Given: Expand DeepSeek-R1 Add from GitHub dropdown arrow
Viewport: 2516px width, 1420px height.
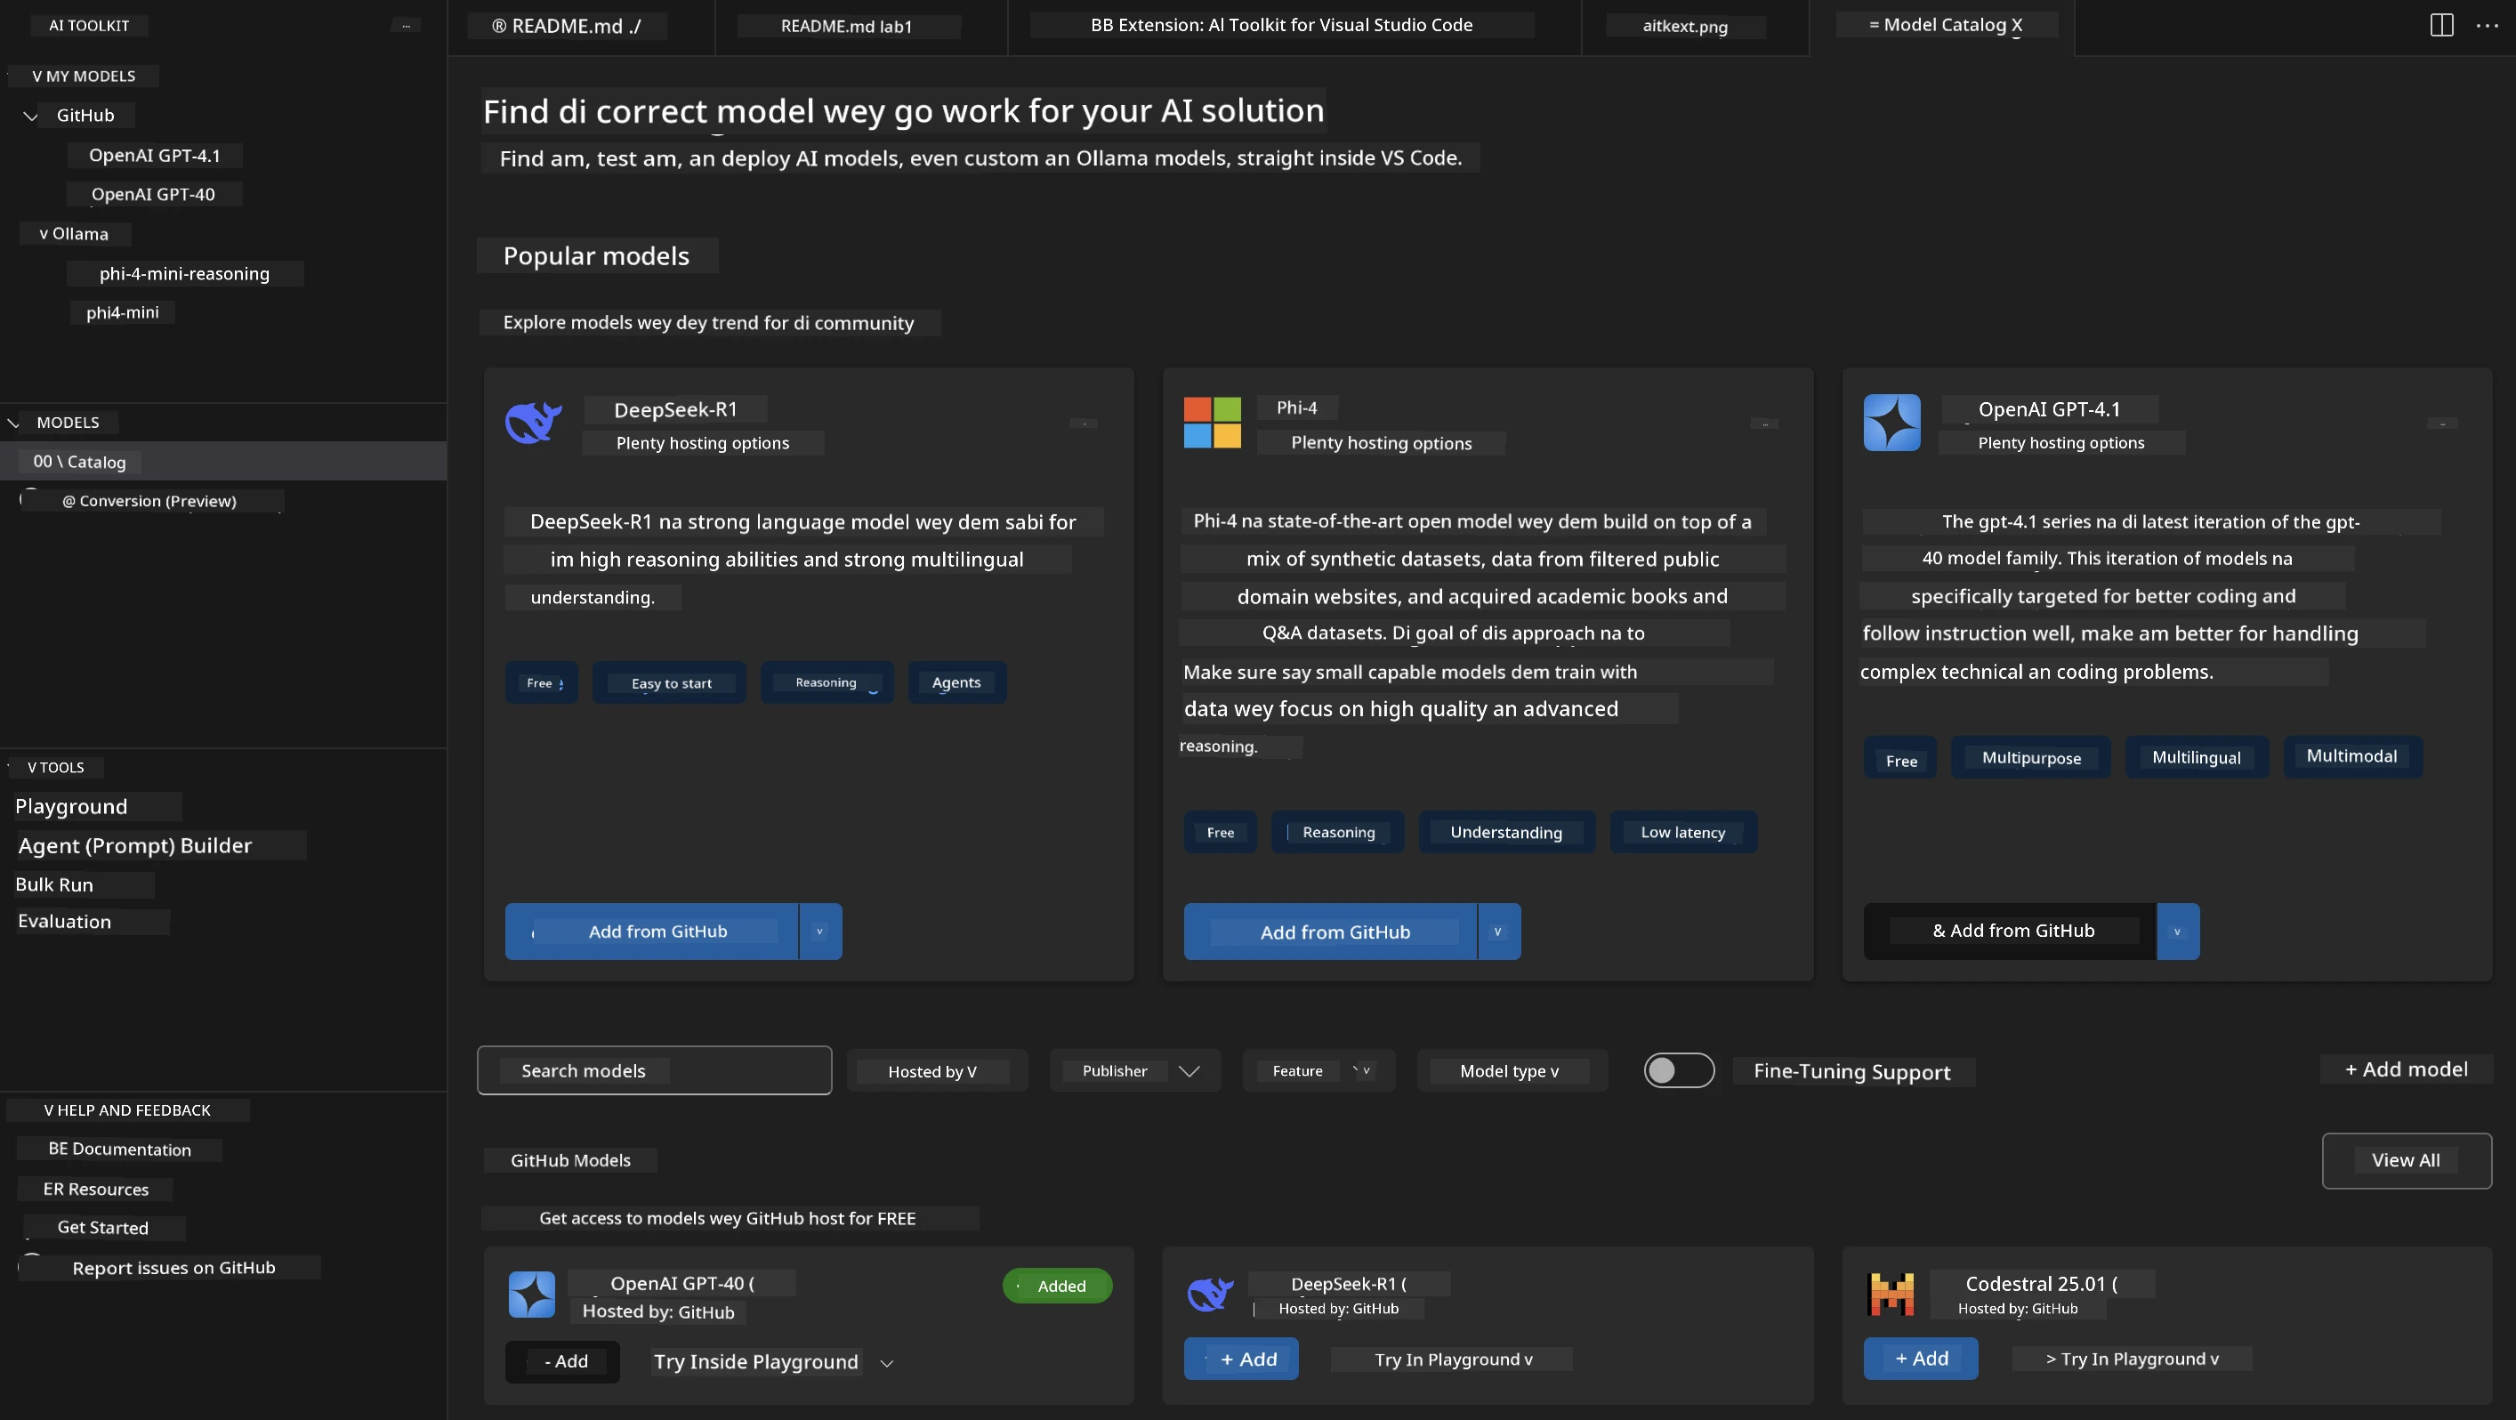Looking at the screenshot, I should [x=820, y=932].
